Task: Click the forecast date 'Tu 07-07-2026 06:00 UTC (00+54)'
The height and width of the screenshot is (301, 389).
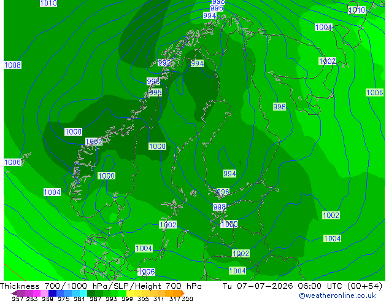Action: (302, 286)
